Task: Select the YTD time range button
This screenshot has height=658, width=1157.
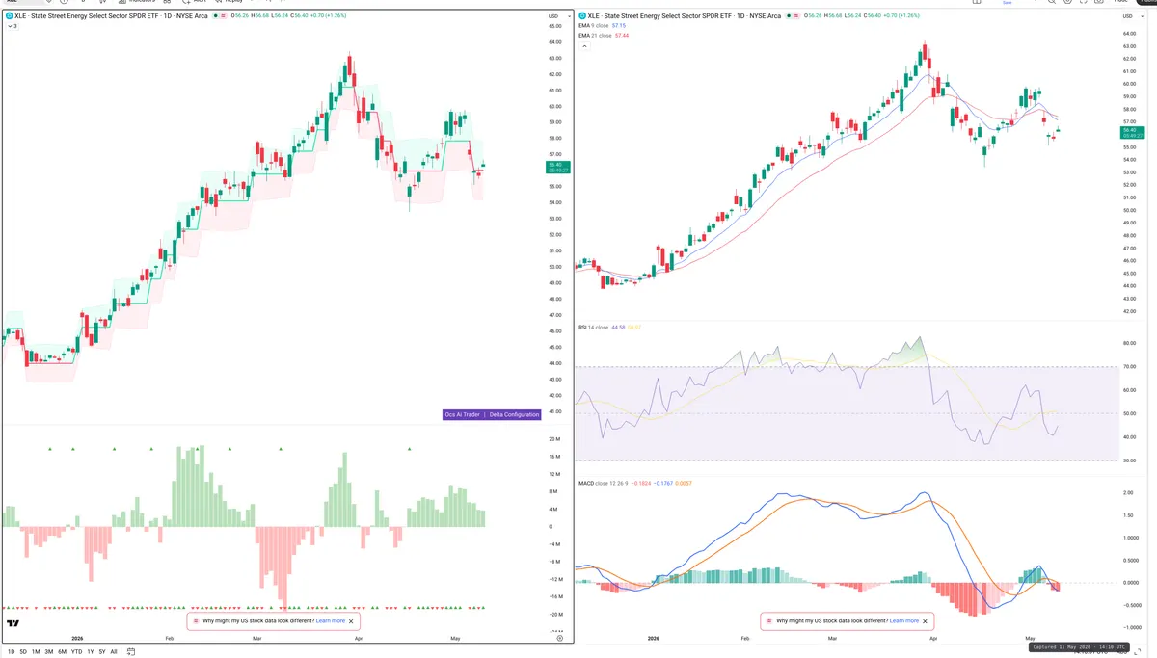Action: point(76,652)
